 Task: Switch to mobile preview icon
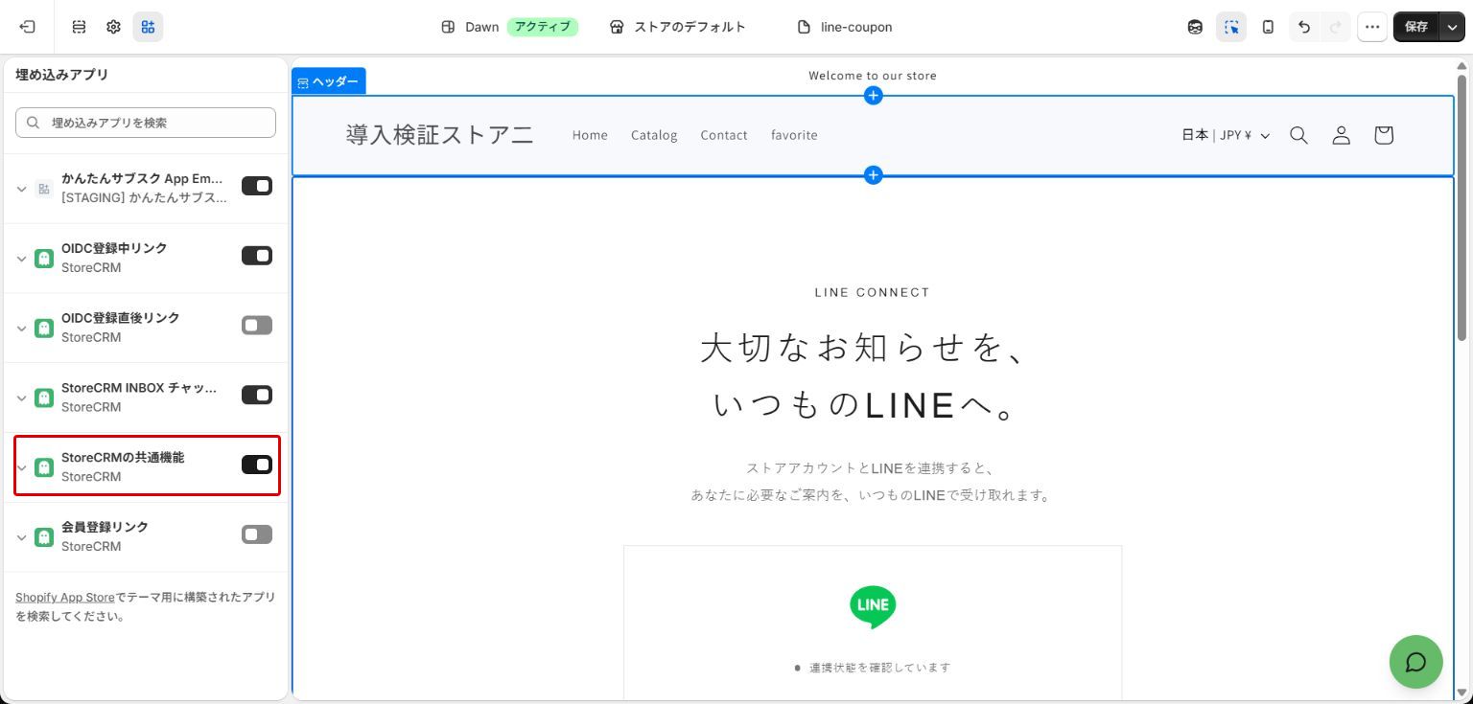click(x=1268, y=27)
